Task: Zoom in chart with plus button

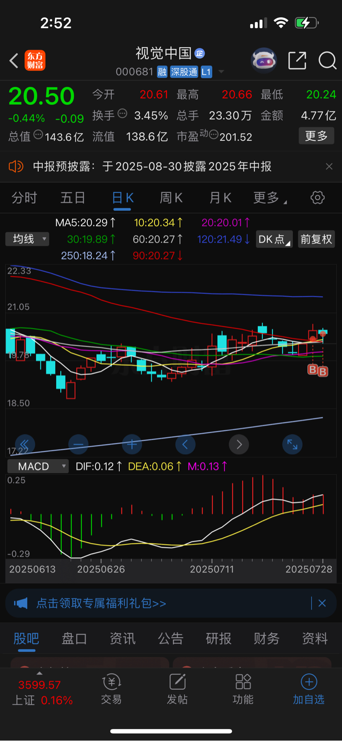Action: pyautogui.click(x=132, y=444)
